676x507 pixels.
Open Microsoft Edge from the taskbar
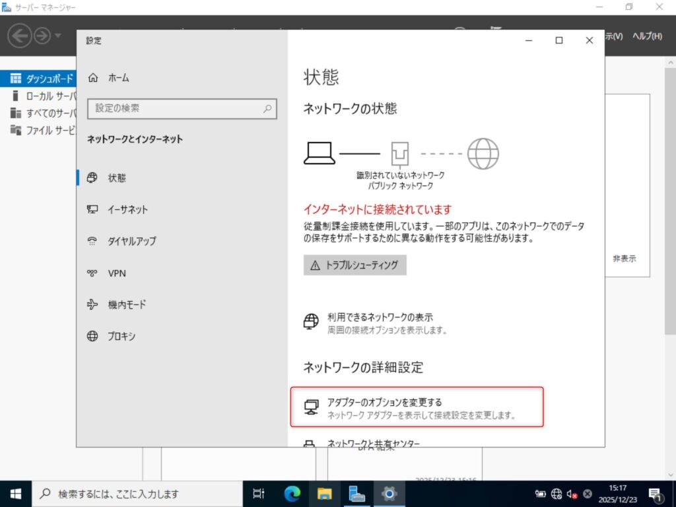tap(292, 493)
